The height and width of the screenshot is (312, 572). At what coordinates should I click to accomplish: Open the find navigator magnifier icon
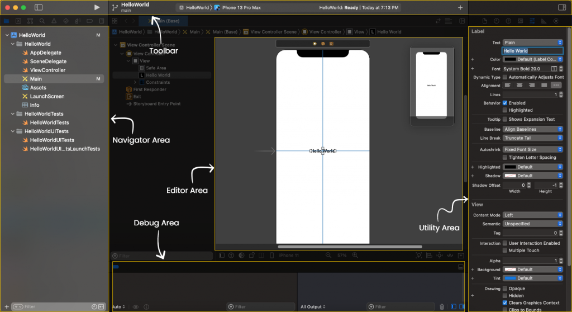42,21
